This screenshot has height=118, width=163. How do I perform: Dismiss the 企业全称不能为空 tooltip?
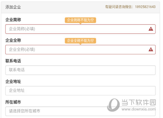(x=80, y=41)
